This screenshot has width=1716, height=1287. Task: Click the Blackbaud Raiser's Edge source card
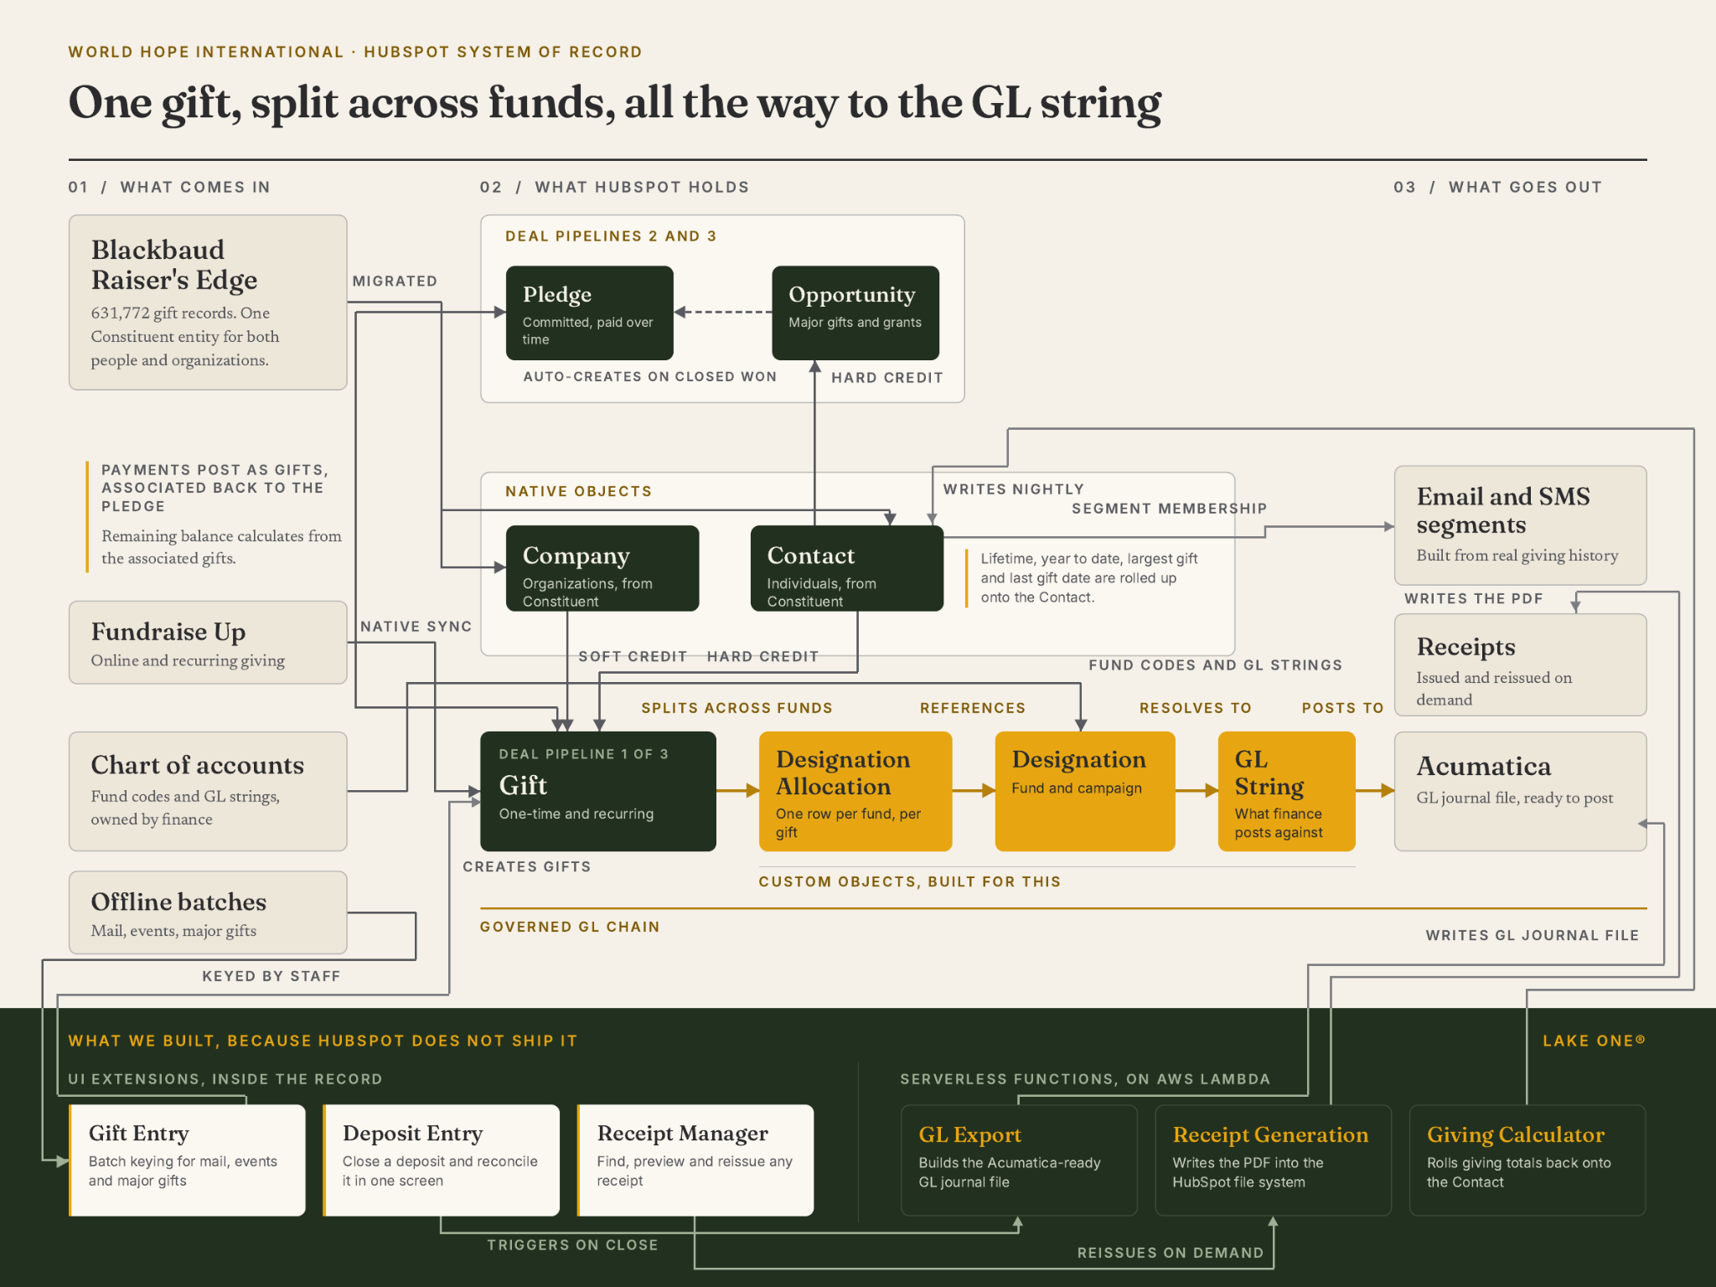(208, 302)
